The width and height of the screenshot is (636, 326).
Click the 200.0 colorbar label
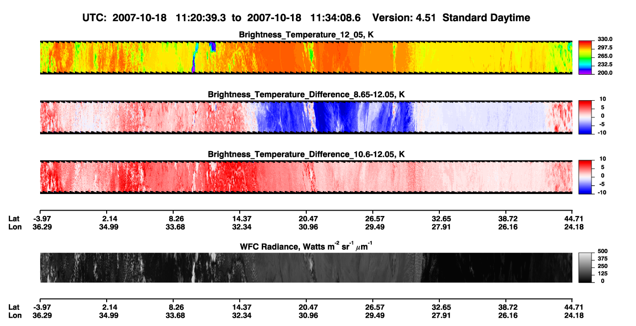pyautogui.click(x=605, y=72)
